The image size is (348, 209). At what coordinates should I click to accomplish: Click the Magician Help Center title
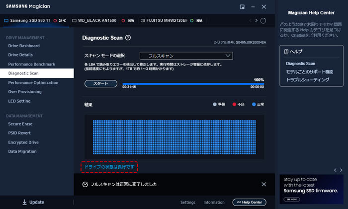[311, 13]
